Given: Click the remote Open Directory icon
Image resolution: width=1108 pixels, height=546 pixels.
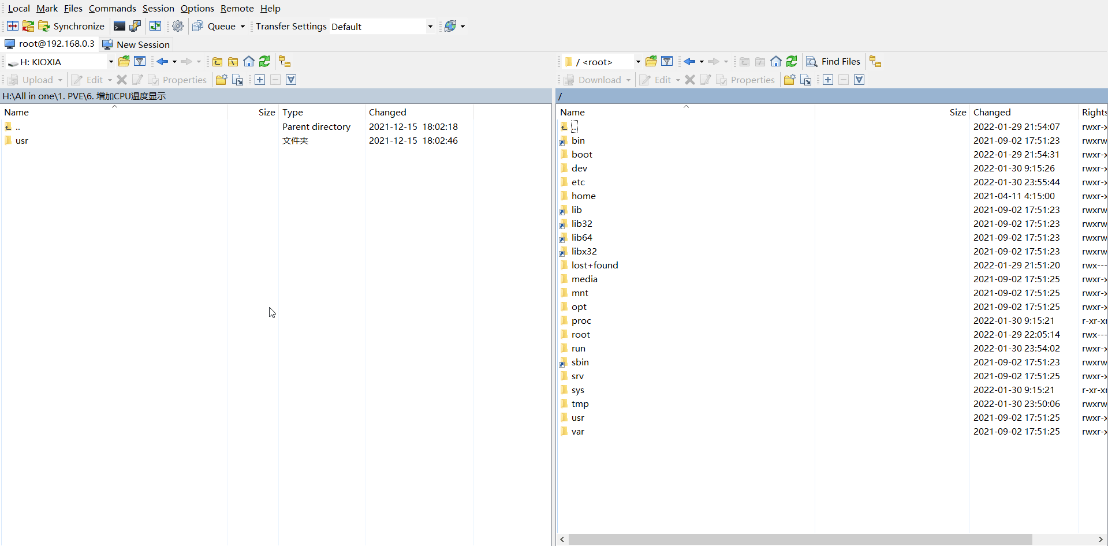Looking at the screenshot, I should pyautogui.click(x=651, y=61).
